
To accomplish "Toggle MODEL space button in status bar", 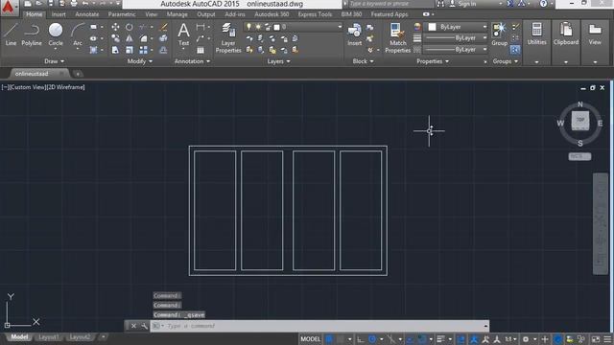I will click(x=311, y=339).
